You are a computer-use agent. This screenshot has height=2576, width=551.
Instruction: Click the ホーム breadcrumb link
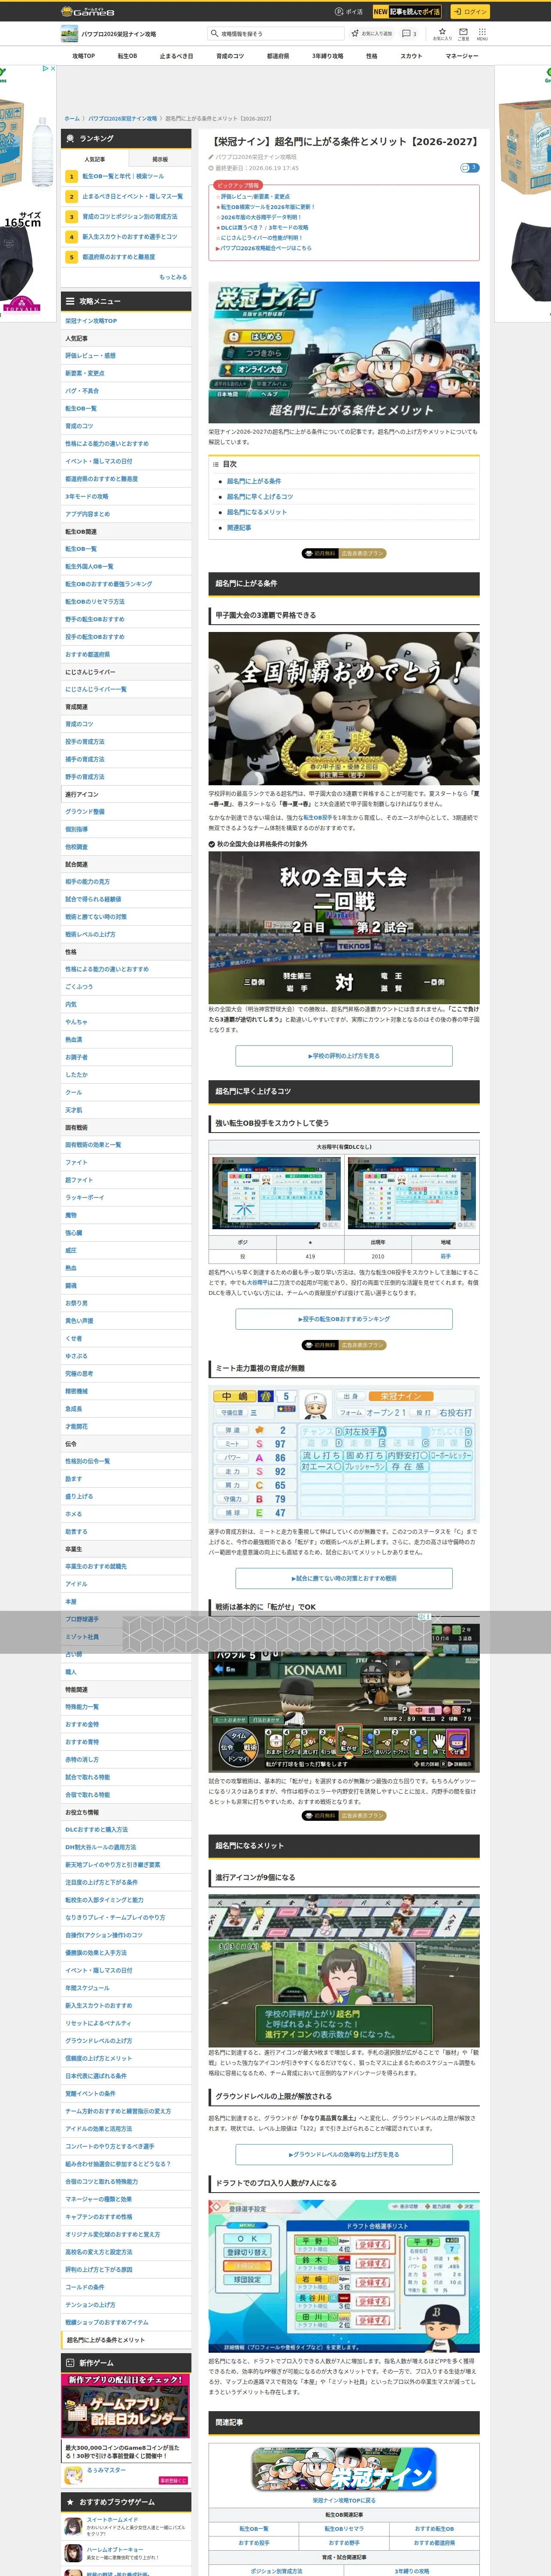click(72, 118)
